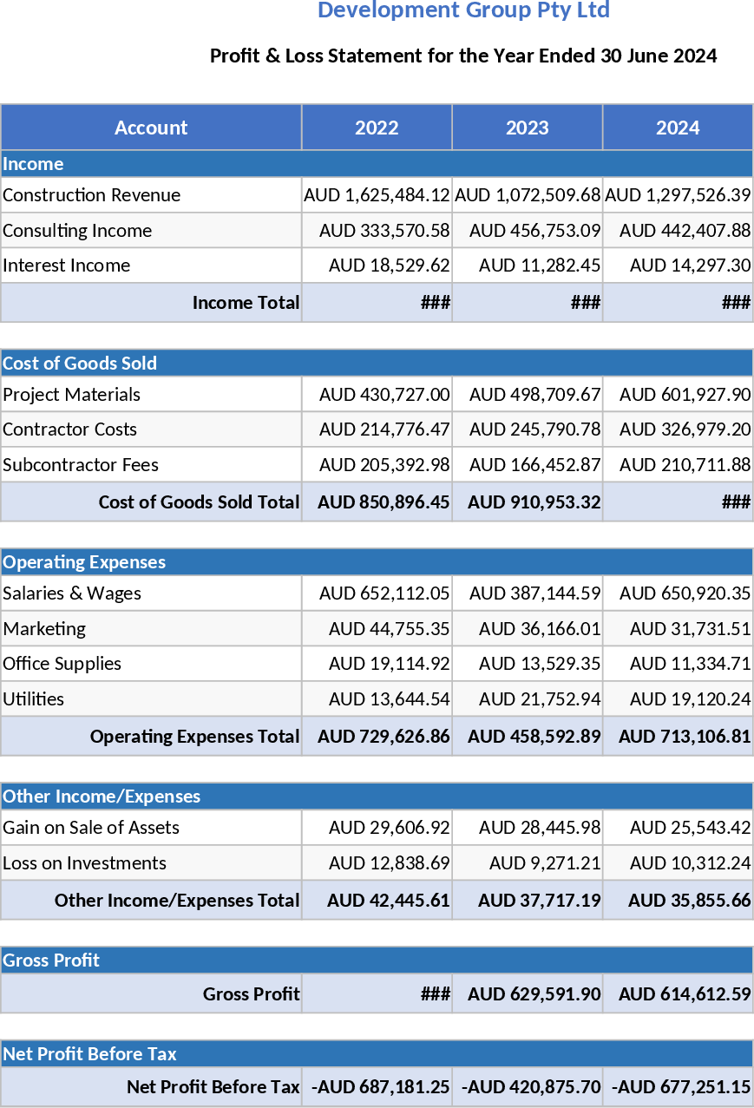Select the Account column header
This screenshot has width=754, height=1108.
[x=150, y=128]
